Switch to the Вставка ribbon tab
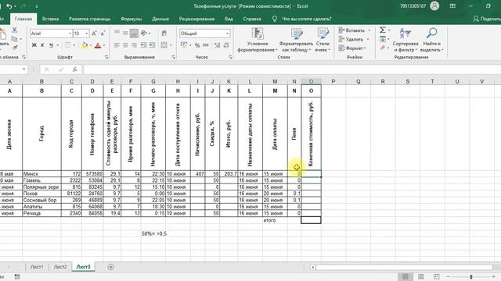Viewport: 501px width, 281px height. point(50,19)
